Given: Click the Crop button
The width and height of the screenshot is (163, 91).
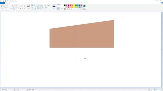Looking at the screenshot, I should pyautogui.click(x=15, y=5).
